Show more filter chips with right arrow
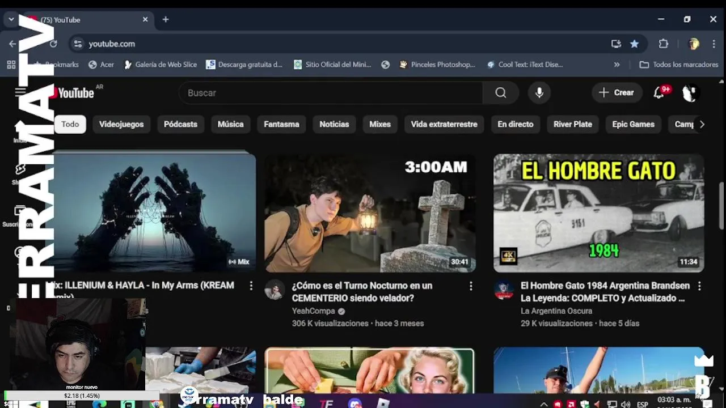 click(x=702, y=124)
